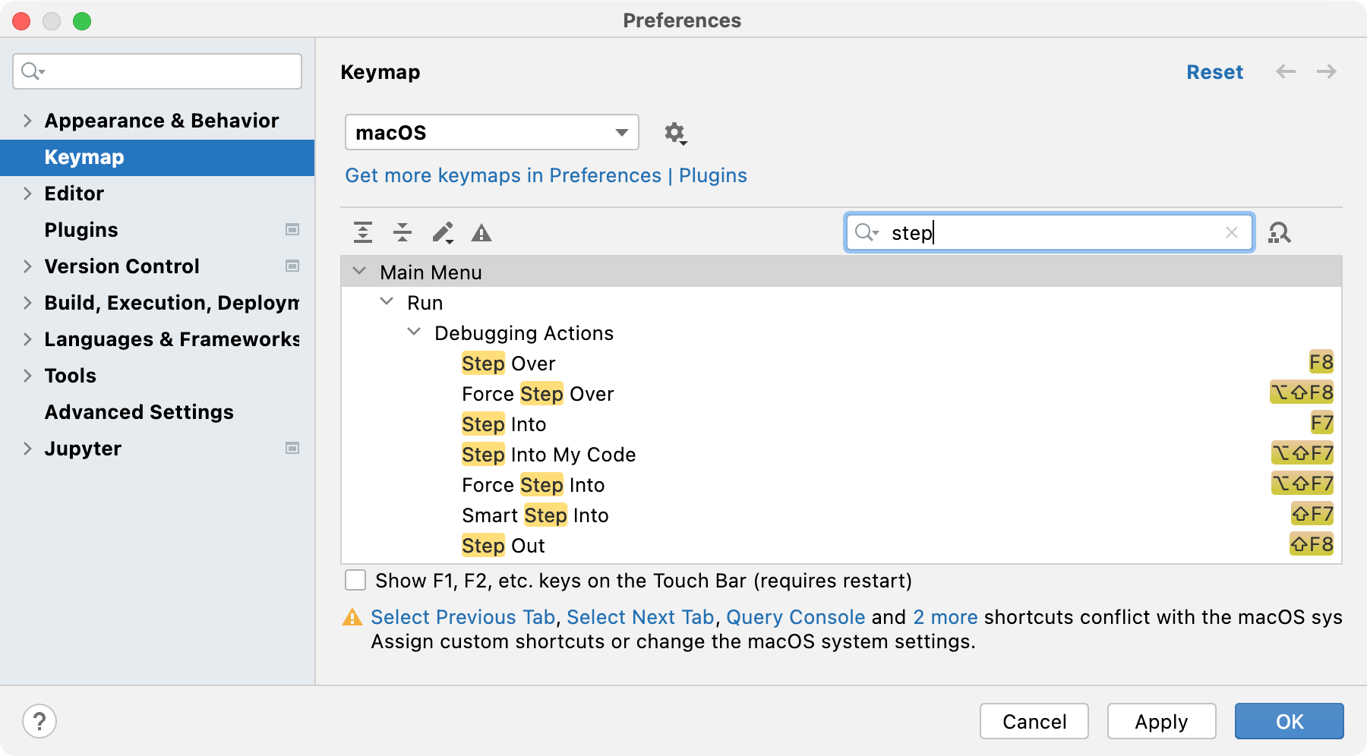
Task: Collapse the Main Menu tree node
Action: 359,272
